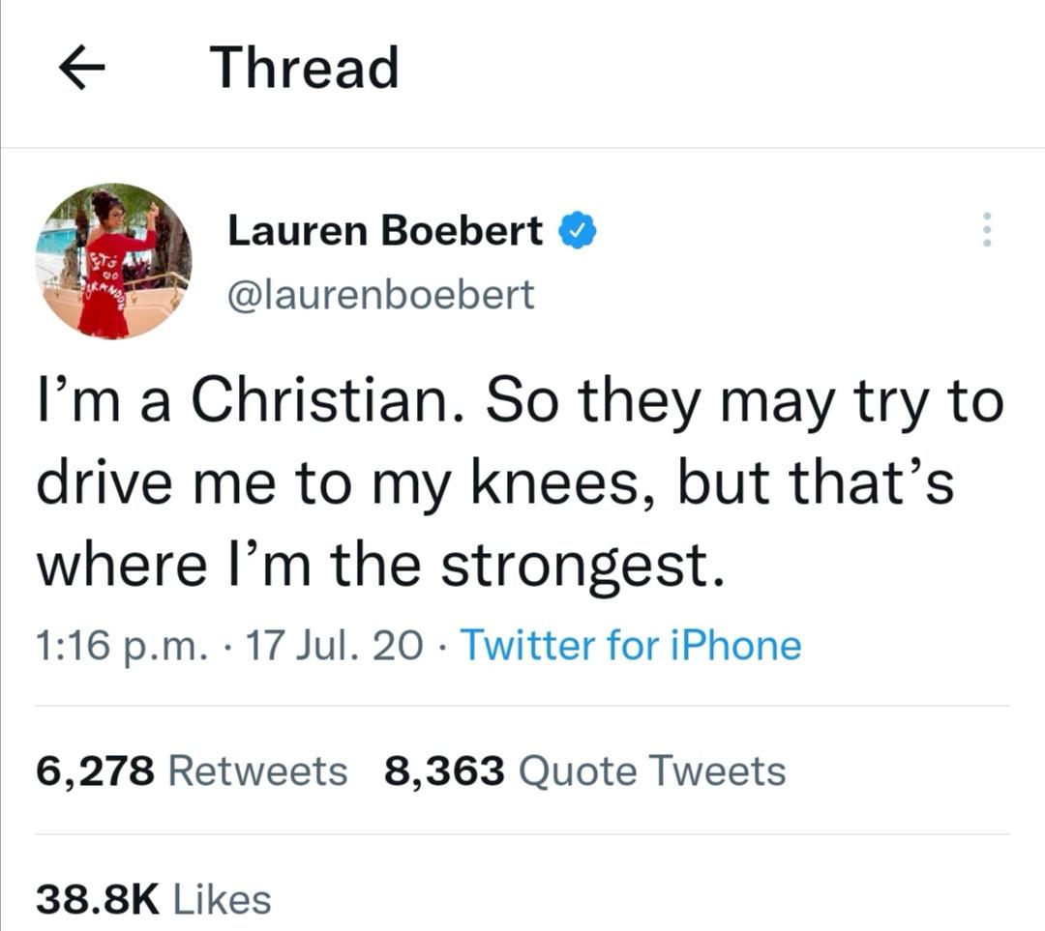The height and width of the screenshot is (931, 1045).
Task: Click the 38.8K like count number
Action: click(x=97, y=899)
